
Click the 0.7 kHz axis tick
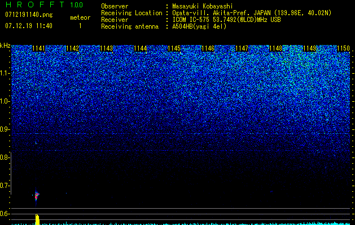tap(5, 186)
